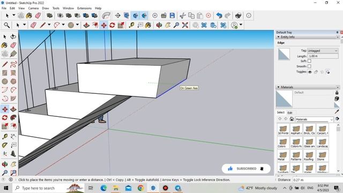Screen dimensions: 343x193
Task: Open Shape tool dropdown arrow in second toolbar
Action: (x=77, y=25)
